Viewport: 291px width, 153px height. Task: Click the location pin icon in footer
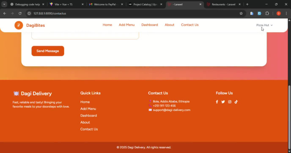pyautogui.click(x=150, y=101)
